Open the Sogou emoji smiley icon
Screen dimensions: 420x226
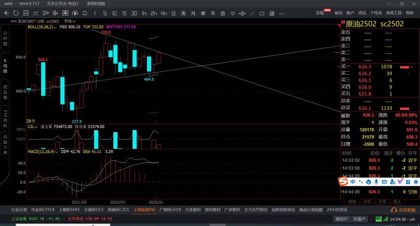[369, 182]
